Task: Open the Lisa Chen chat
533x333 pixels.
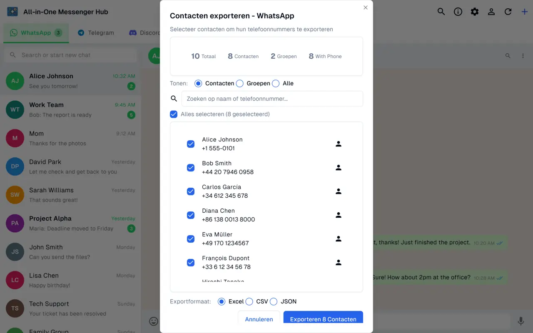Action: click(x=70, y=280)
